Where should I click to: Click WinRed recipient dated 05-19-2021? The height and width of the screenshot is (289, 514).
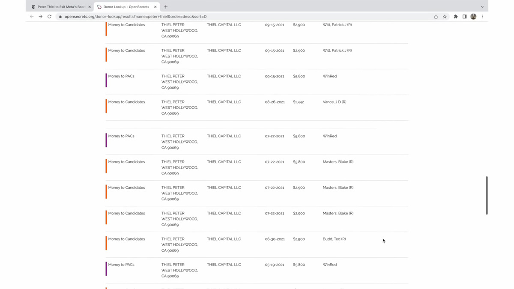coord(330,265)
